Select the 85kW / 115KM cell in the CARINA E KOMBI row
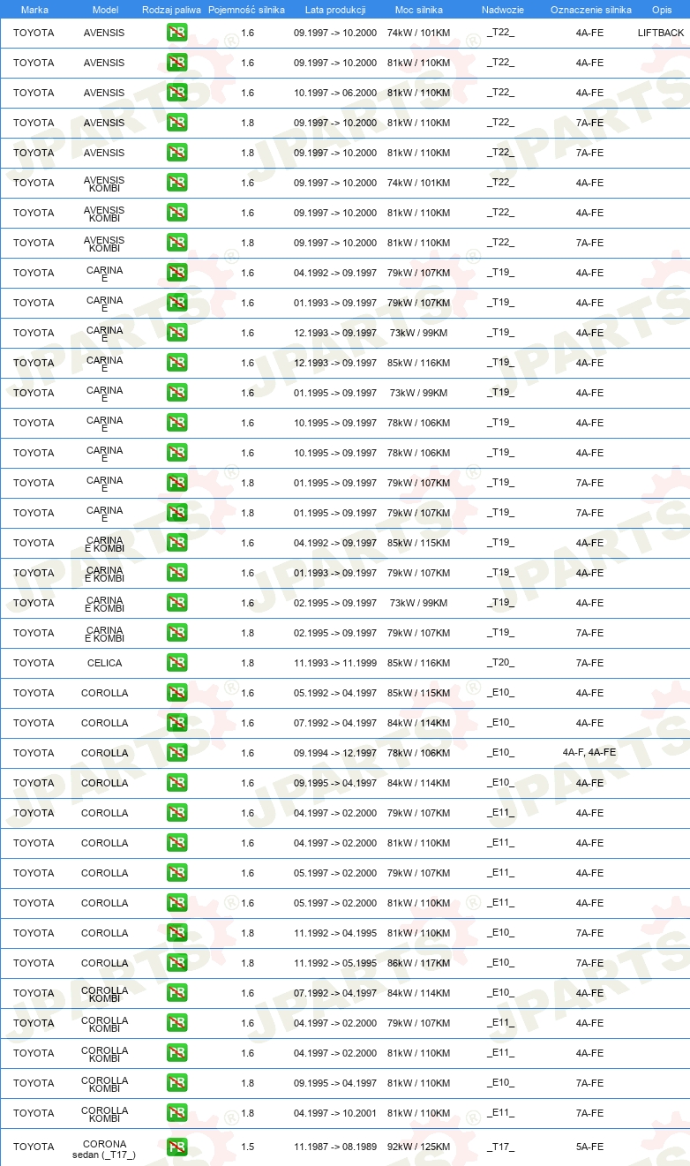This screenshot has width=690, height=1166. click(x=418, y=543)
